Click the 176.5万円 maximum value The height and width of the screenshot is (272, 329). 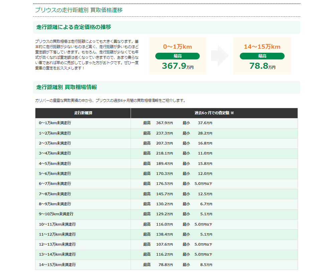coord(164,184)
